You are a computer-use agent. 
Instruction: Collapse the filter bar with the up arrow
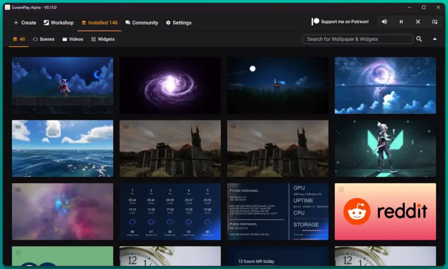434,39
